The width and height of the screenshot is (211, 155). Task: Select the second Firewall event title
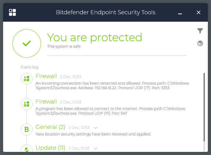46,102
